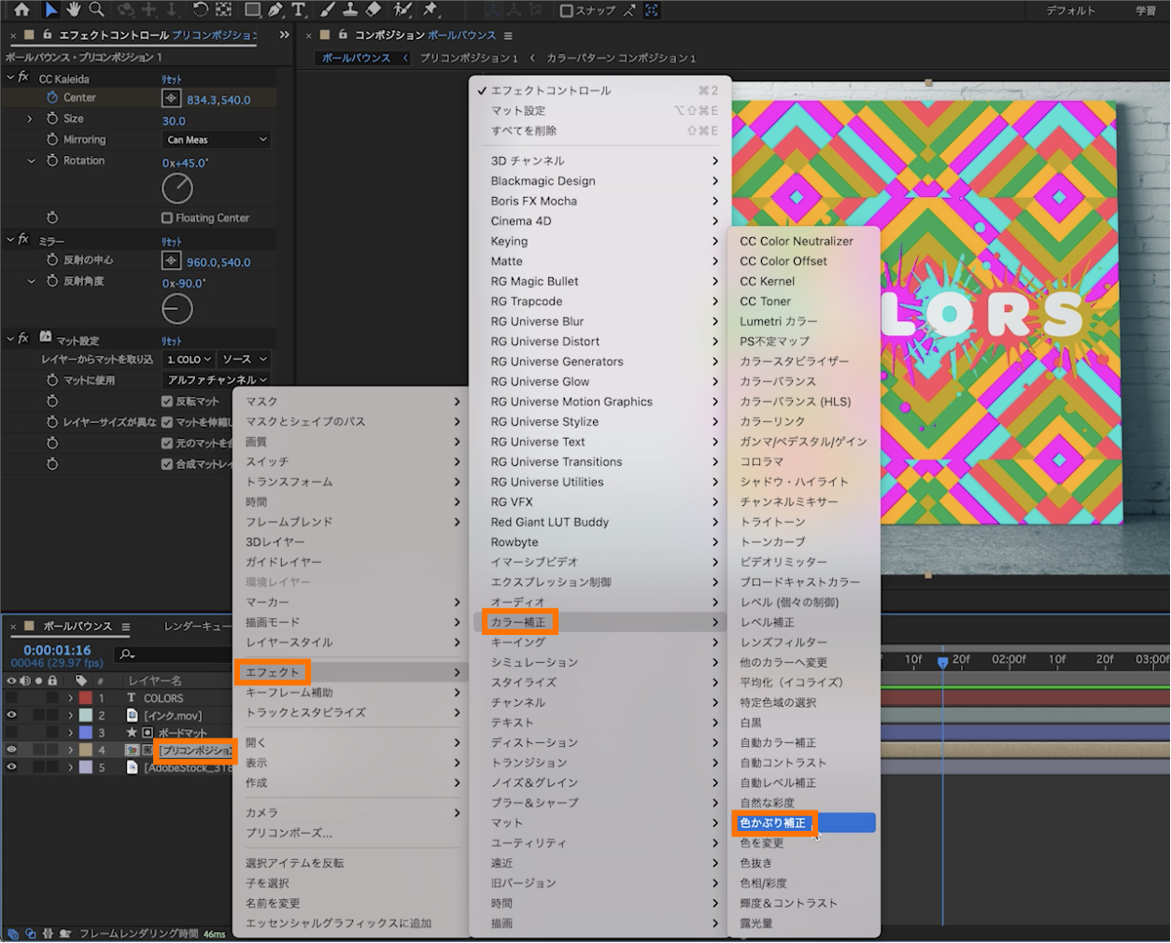Collapse the ミラー effect group
This screenshot has width=1171, height=943.
[x=10, y=239]
